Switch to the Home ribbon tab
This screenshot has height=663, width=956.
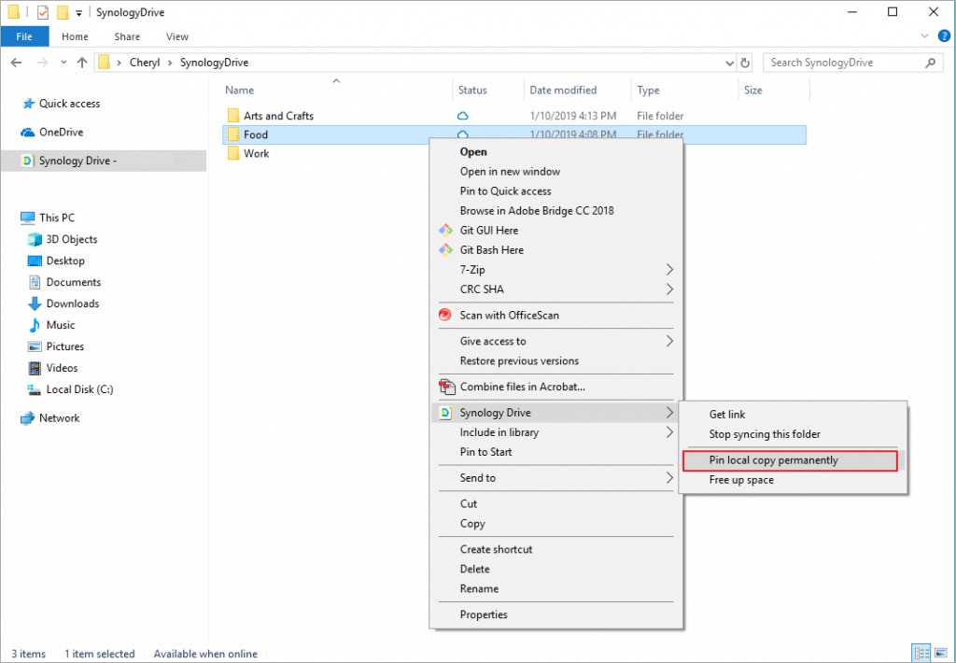point(75,36)
